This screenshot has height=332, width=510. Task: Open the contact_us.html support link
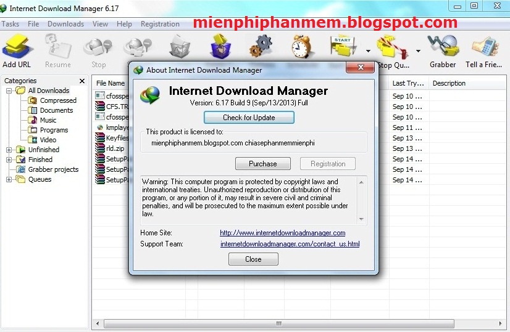[290, 244]
